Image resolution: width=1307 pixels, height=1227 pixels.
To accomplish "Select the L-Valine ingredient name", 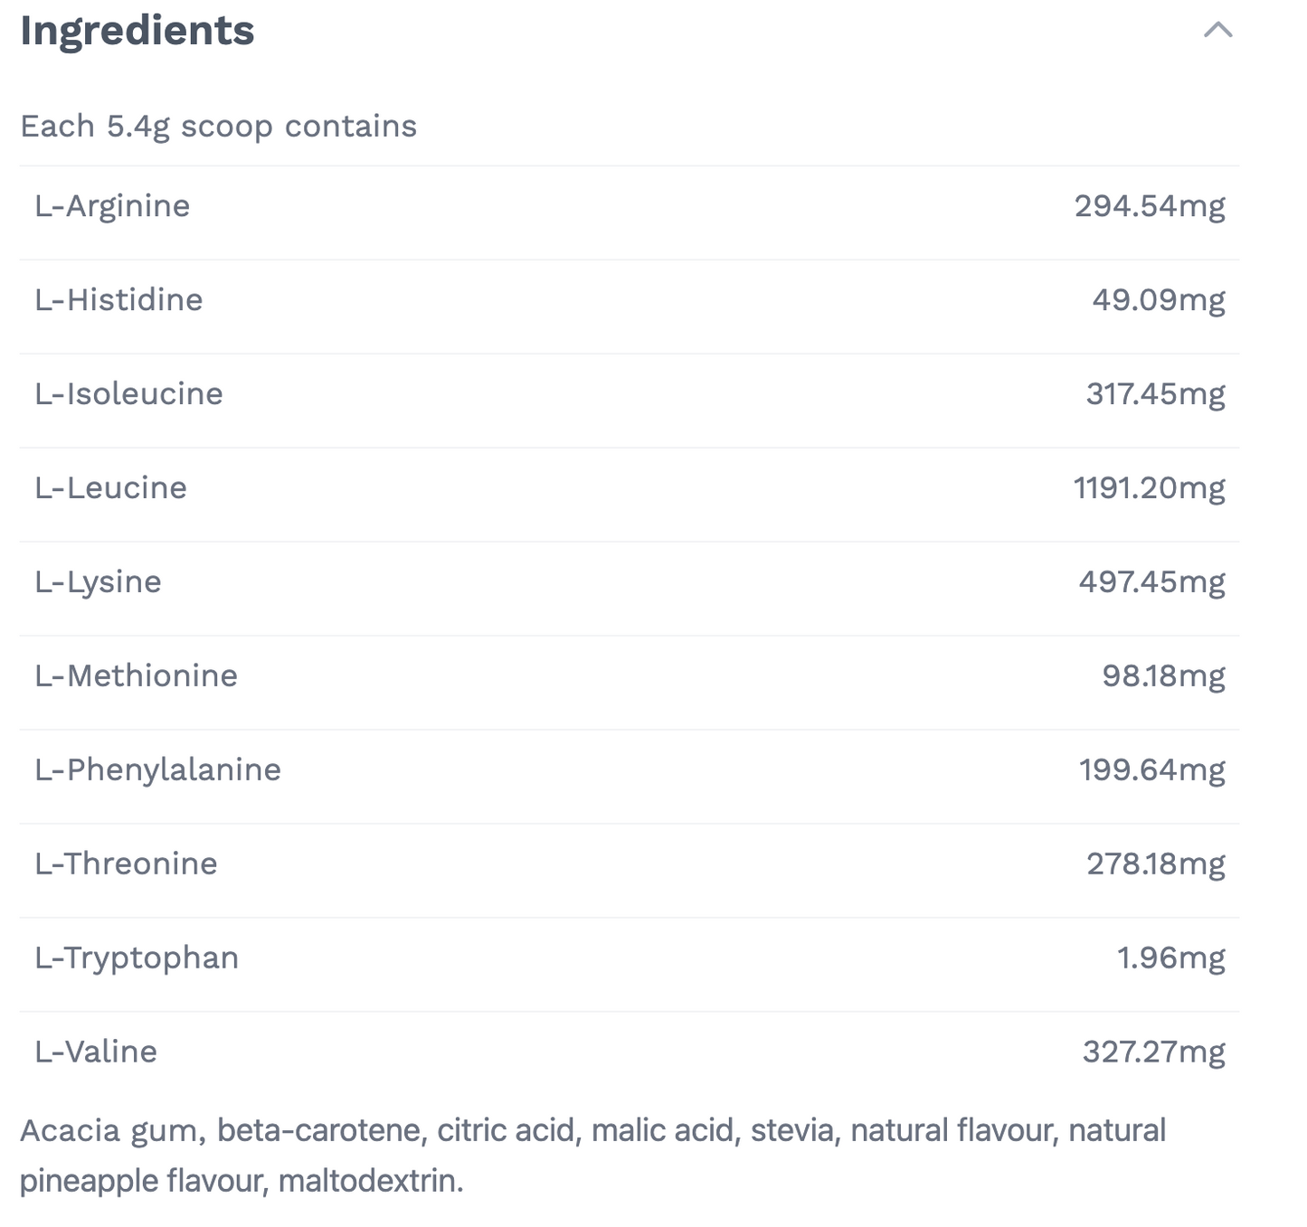I will [96, 1052].
